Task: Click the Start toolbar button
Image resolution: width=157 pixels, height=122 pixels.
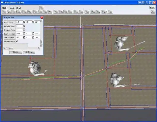Action: (87, 12)
